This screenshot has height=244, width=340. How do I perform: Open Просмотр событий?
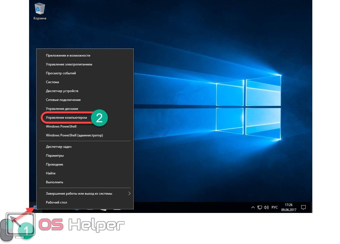[x=85, y=73]
